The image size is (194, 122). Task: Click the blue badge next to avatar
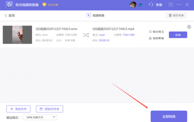coord(140,5)
